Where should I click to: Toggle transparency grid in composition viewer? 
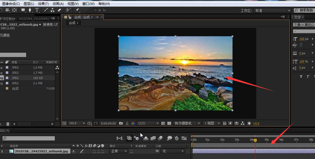169,123
